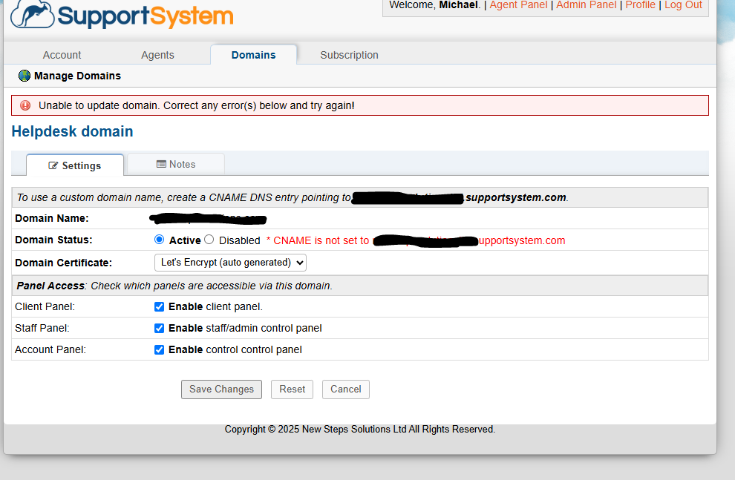The width and height of the screenshot is (735, 480).
Task: Click the Log Out link
Action: 683,5
